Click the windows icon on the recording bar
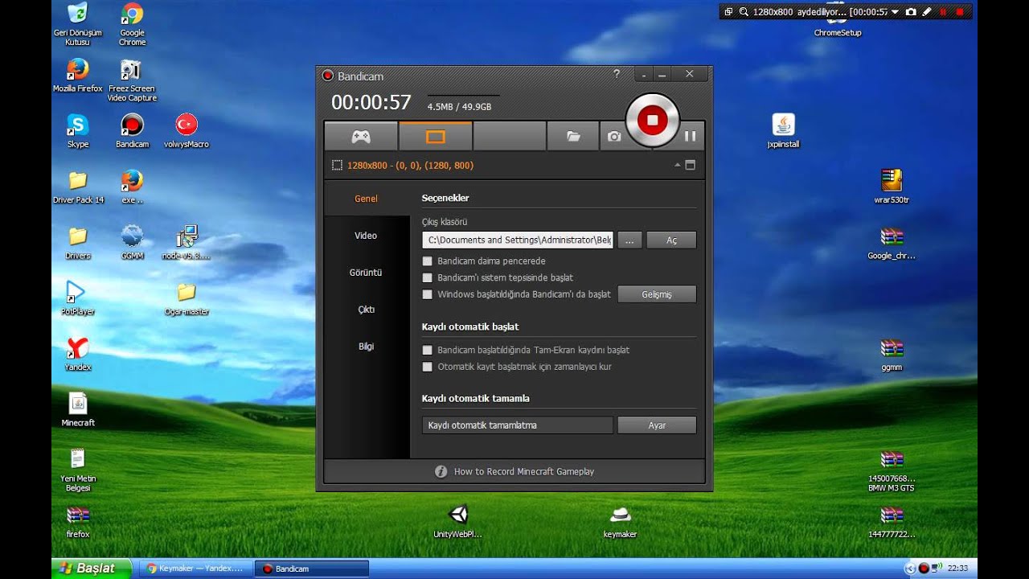The height and width of the screenshot is (579, 1029). pos(728,12)
